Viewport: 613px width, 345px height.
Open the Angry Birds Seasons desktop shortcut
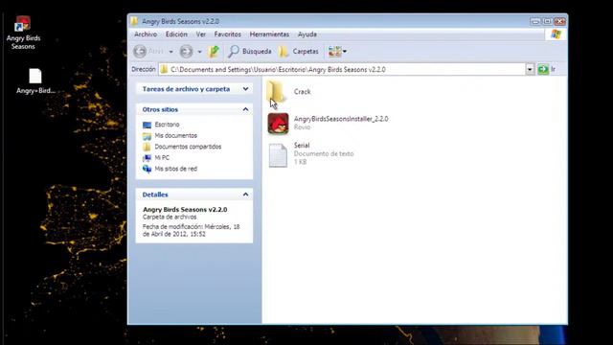pos(23,33)
